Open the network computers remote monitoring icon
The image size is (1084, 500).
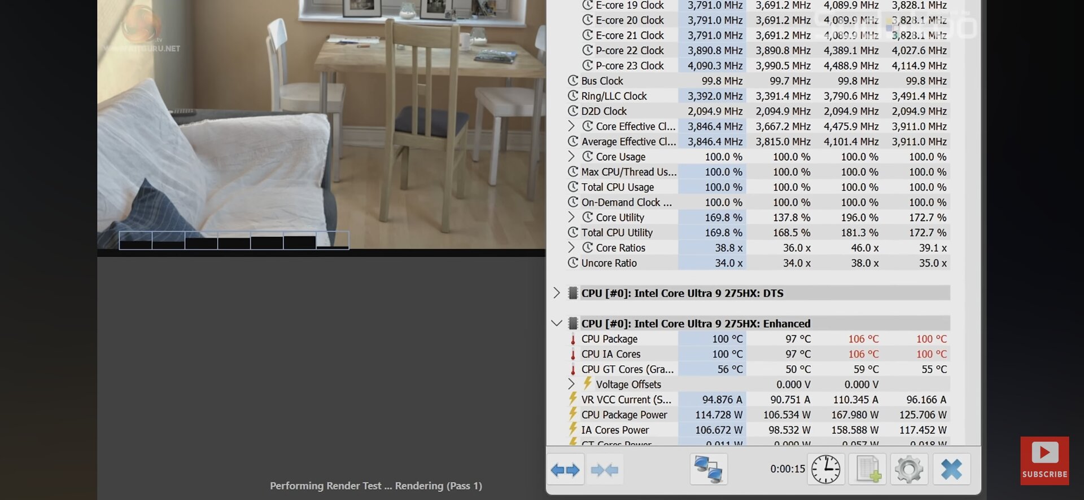coord(709,470)
